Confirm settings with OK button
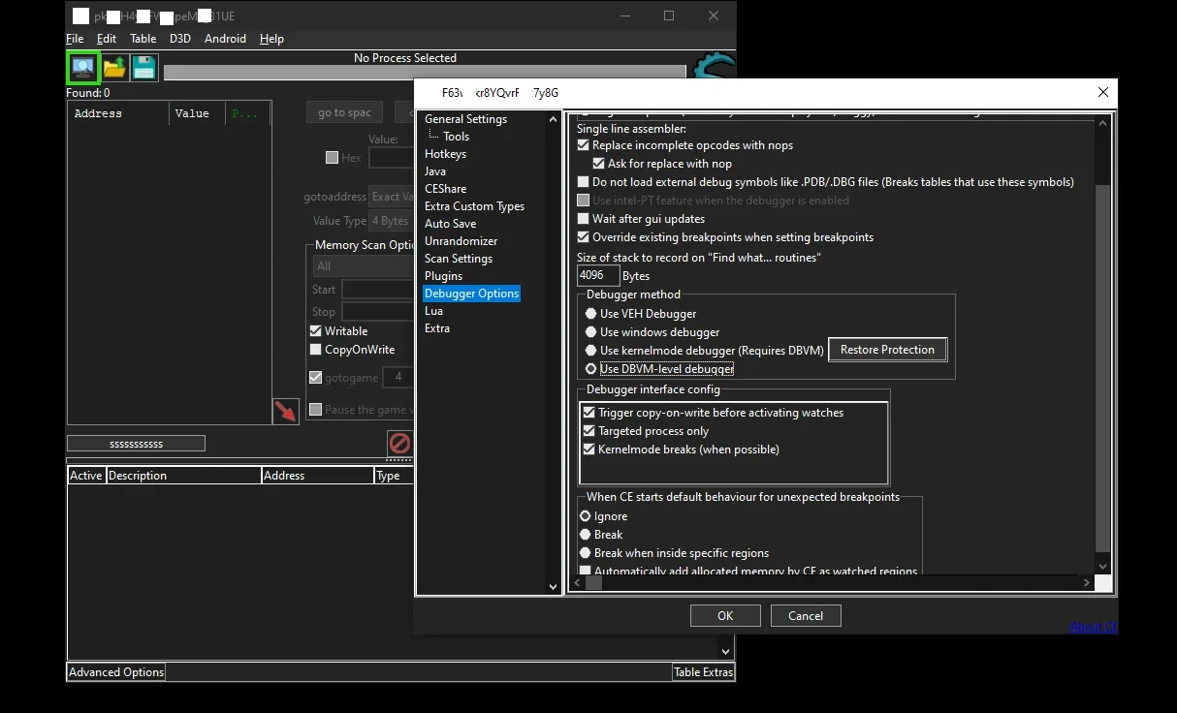Screen dimensions: 1177x713 point(725,615)
